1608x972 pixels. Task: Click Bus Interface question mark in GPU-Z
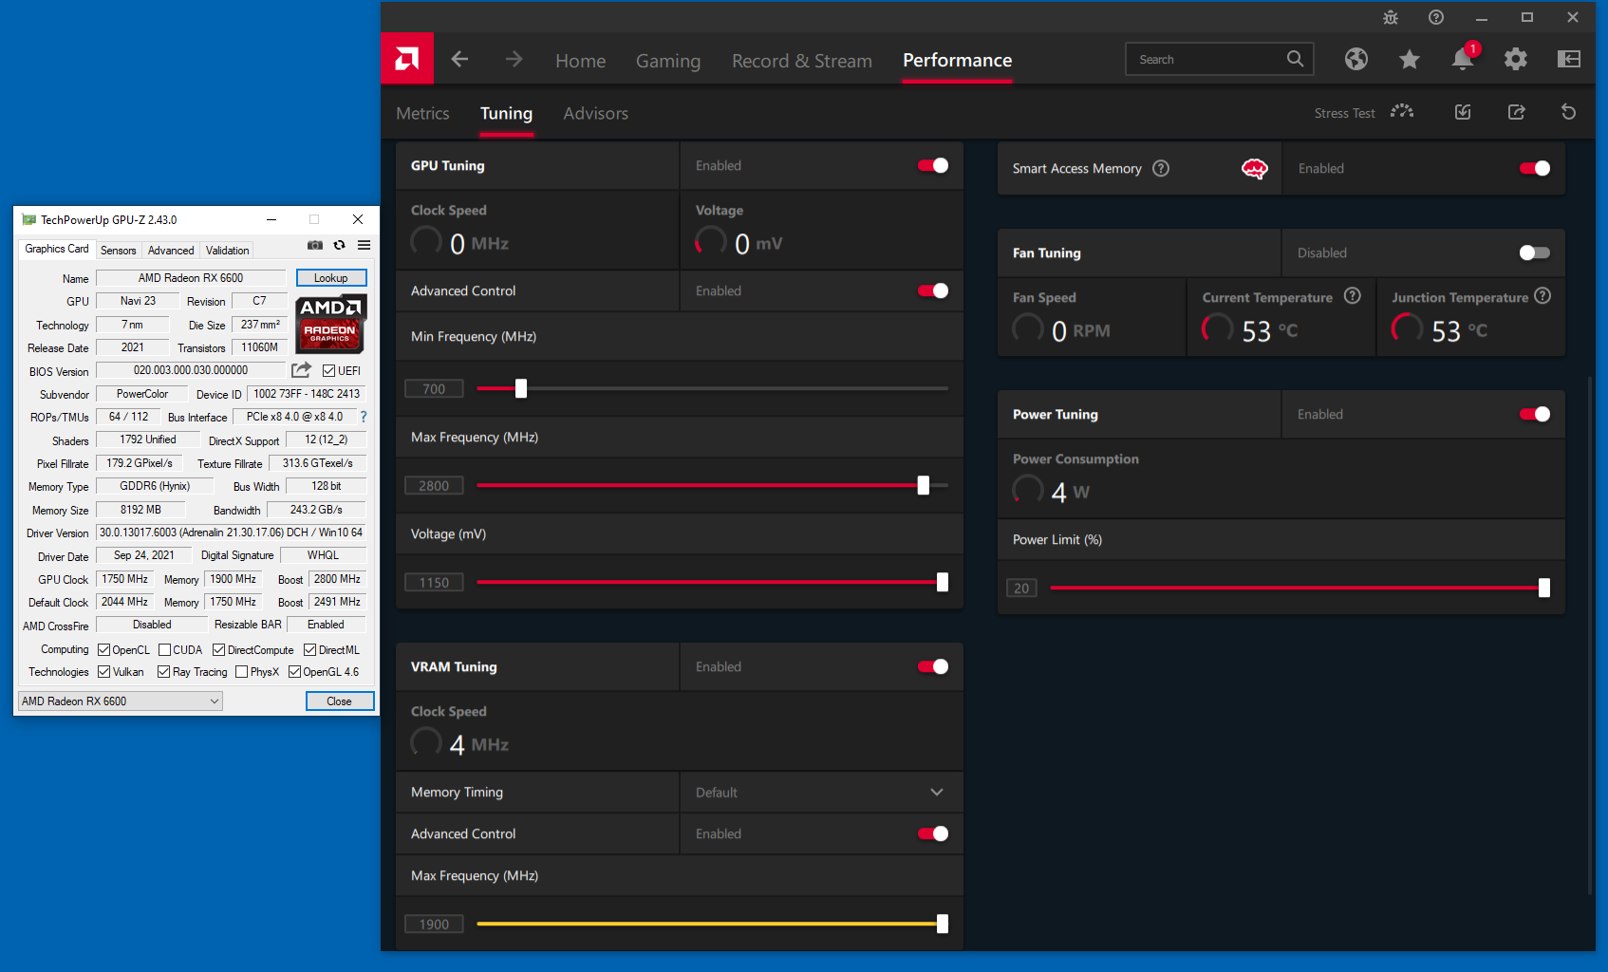(364, 417)
